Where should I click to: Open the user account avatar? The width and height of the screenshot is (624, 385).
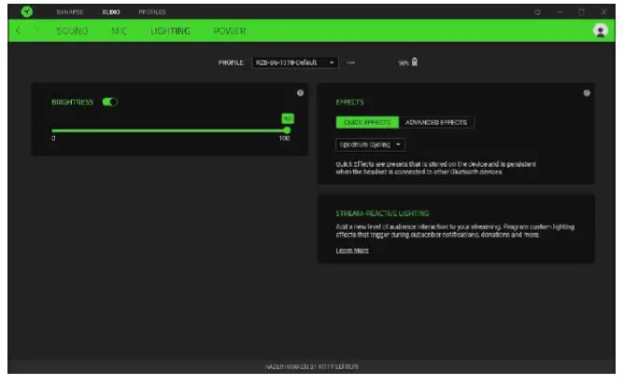(x=600, y=31)
